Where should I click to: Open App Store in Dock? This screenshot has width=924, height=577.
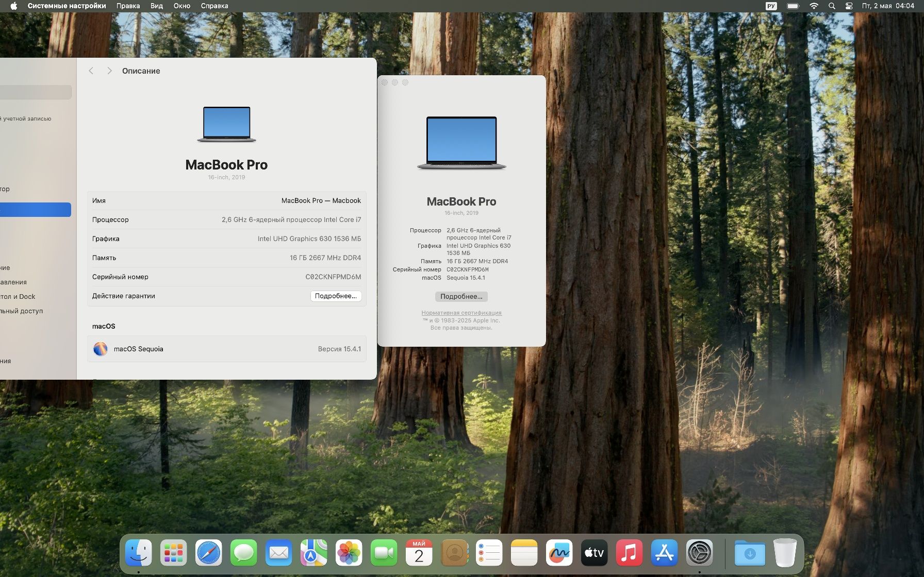click(x=665, y=553)
